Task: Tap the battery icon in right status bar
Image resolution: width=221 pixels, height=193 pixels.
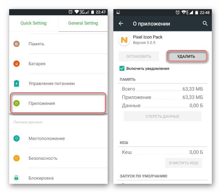Action: [196, 13]
